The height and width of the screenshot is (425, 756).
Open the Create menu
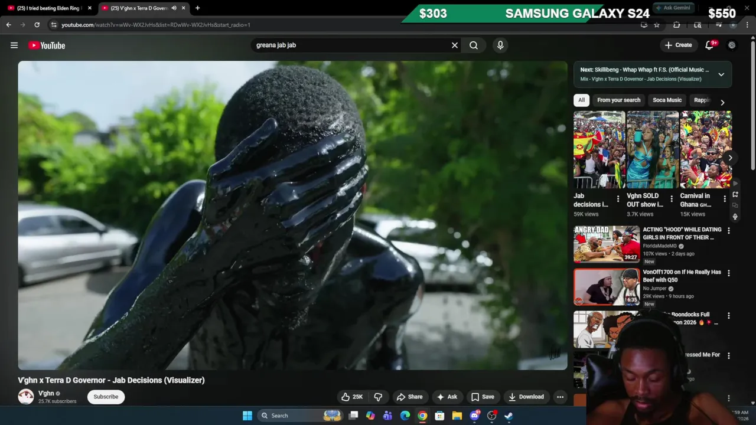point(678,45)
